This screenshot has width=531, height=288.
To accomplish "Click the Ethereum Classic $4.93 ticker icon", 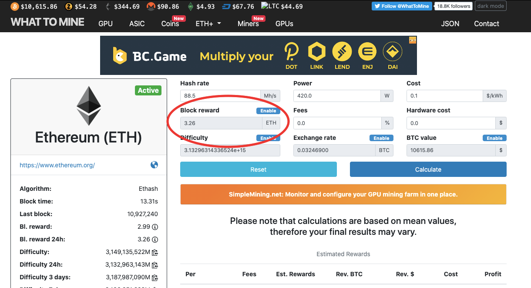I will [x=190, y=7].
